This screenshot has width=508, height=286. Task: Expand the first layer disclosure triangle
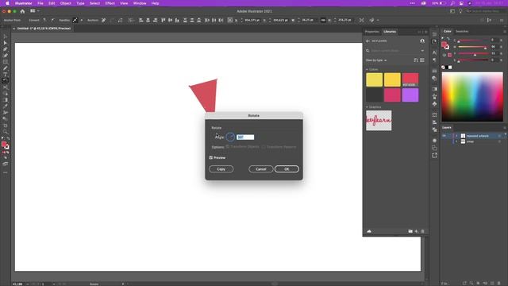click(x=456, y=136)
